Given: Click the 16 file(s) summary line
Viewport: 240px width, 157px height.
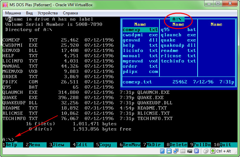Looking at the screenshot, I should coord(71,124).
